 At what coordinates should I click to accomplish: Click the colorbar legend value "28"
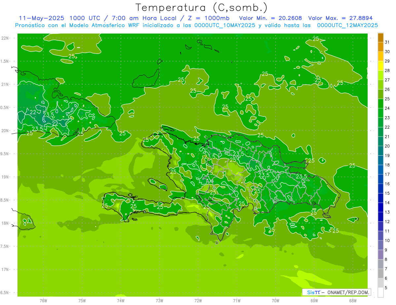click(x=387, y=70)
